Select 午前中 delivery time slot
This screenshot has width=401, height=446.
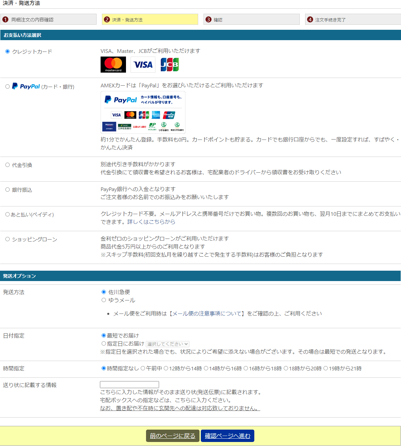coord(143,368)
